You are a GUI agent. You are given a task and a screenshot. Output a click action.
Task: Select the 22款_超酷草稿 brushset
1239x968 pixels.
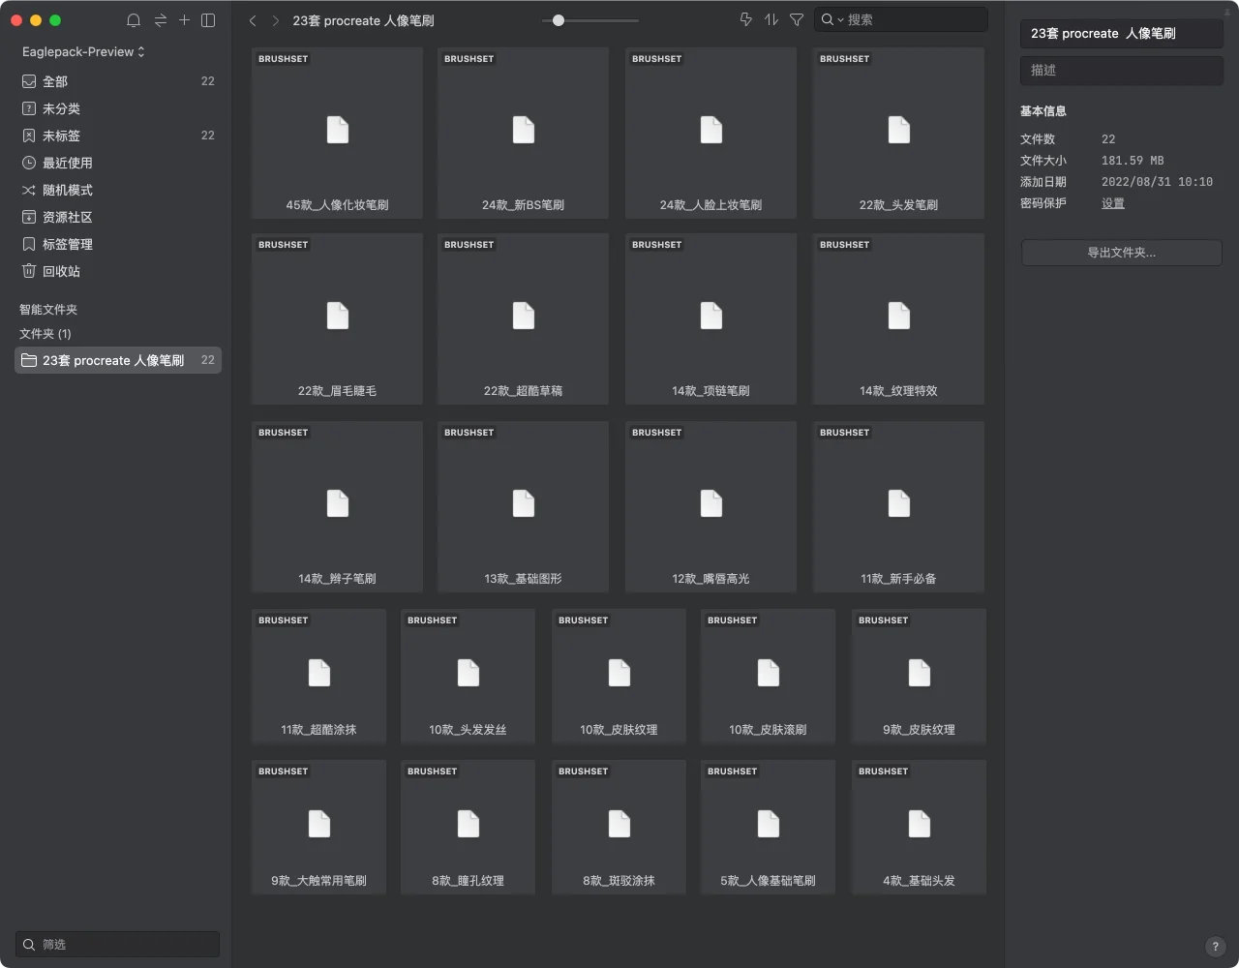pyautogui.click(x=523, y=318)
